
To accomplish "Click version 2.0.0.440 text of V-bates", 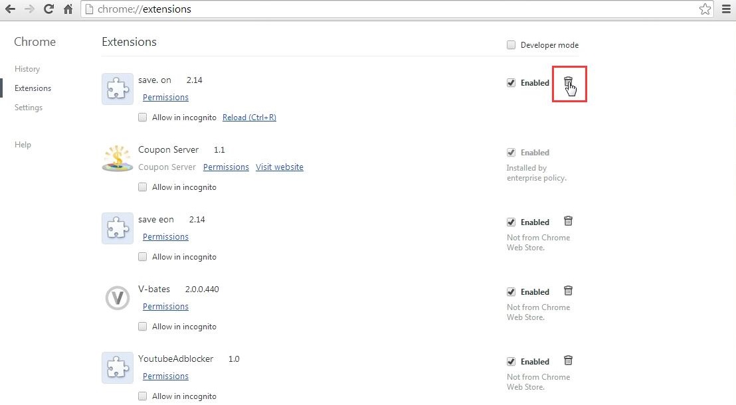I will pyautogui.click(x=202, y=289).
